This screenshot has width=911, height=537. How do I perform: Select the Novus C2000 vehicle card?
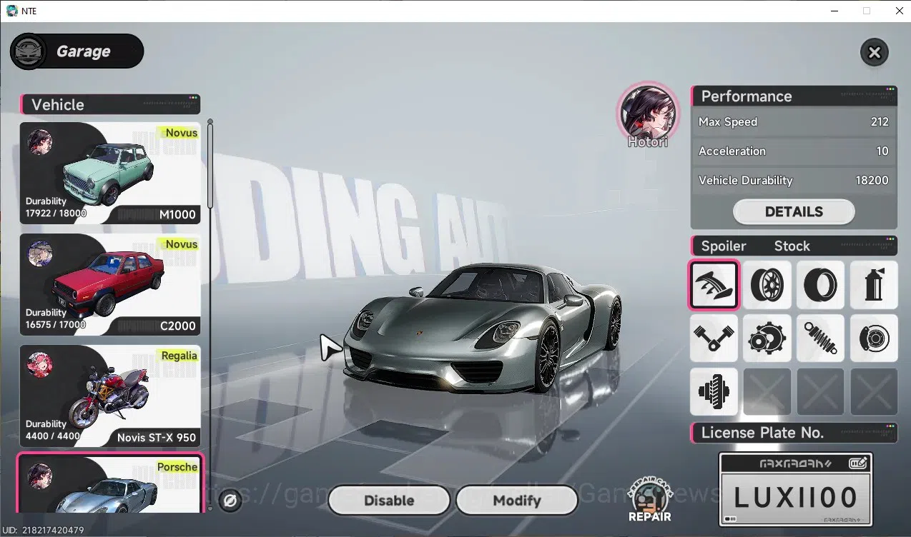[x=110, y=284]
